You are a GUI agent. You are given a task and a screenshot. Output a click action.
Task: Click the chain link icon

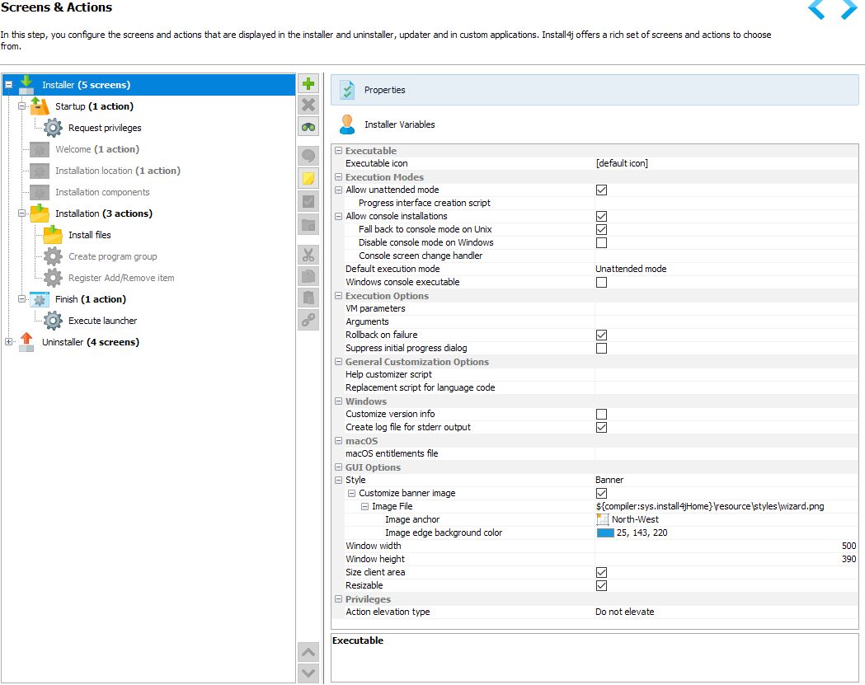point(308,320)
